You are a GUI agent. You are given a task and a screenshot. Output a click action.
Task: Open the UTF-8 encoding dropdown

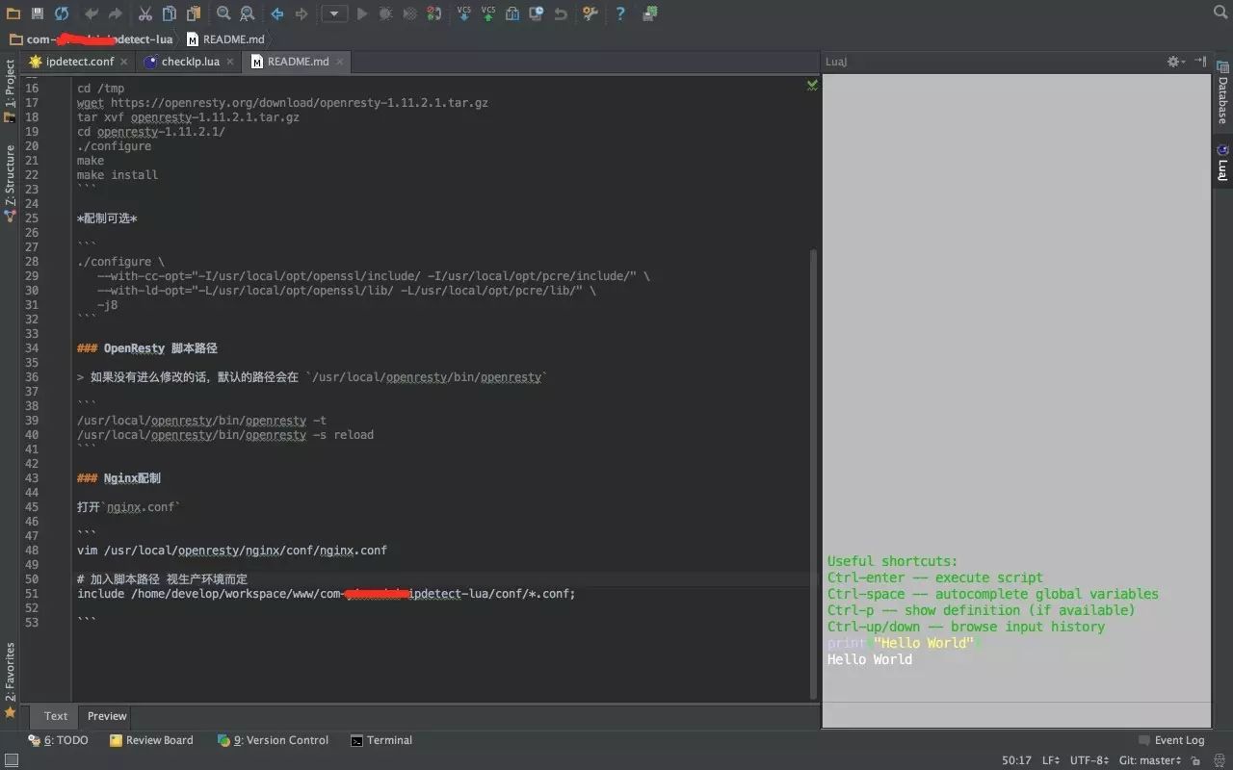1089,760
